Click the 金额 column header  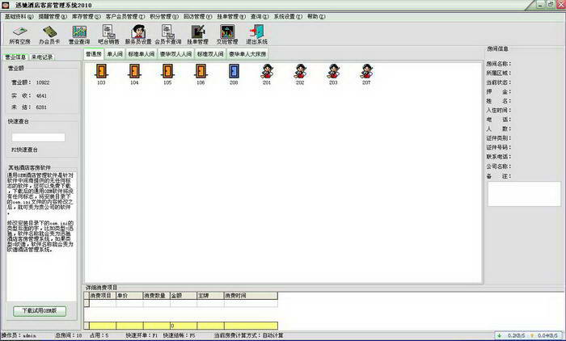tap(184, 296)
